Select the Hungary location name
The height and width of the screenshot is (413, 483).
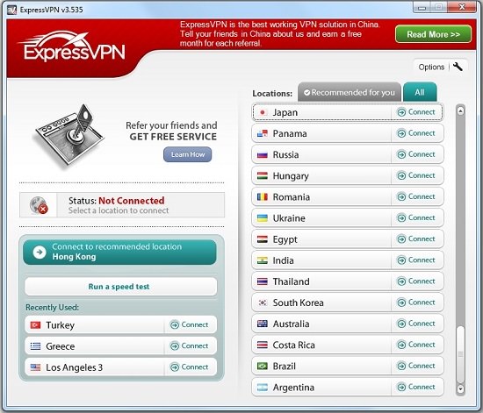[x=291, y=176]
